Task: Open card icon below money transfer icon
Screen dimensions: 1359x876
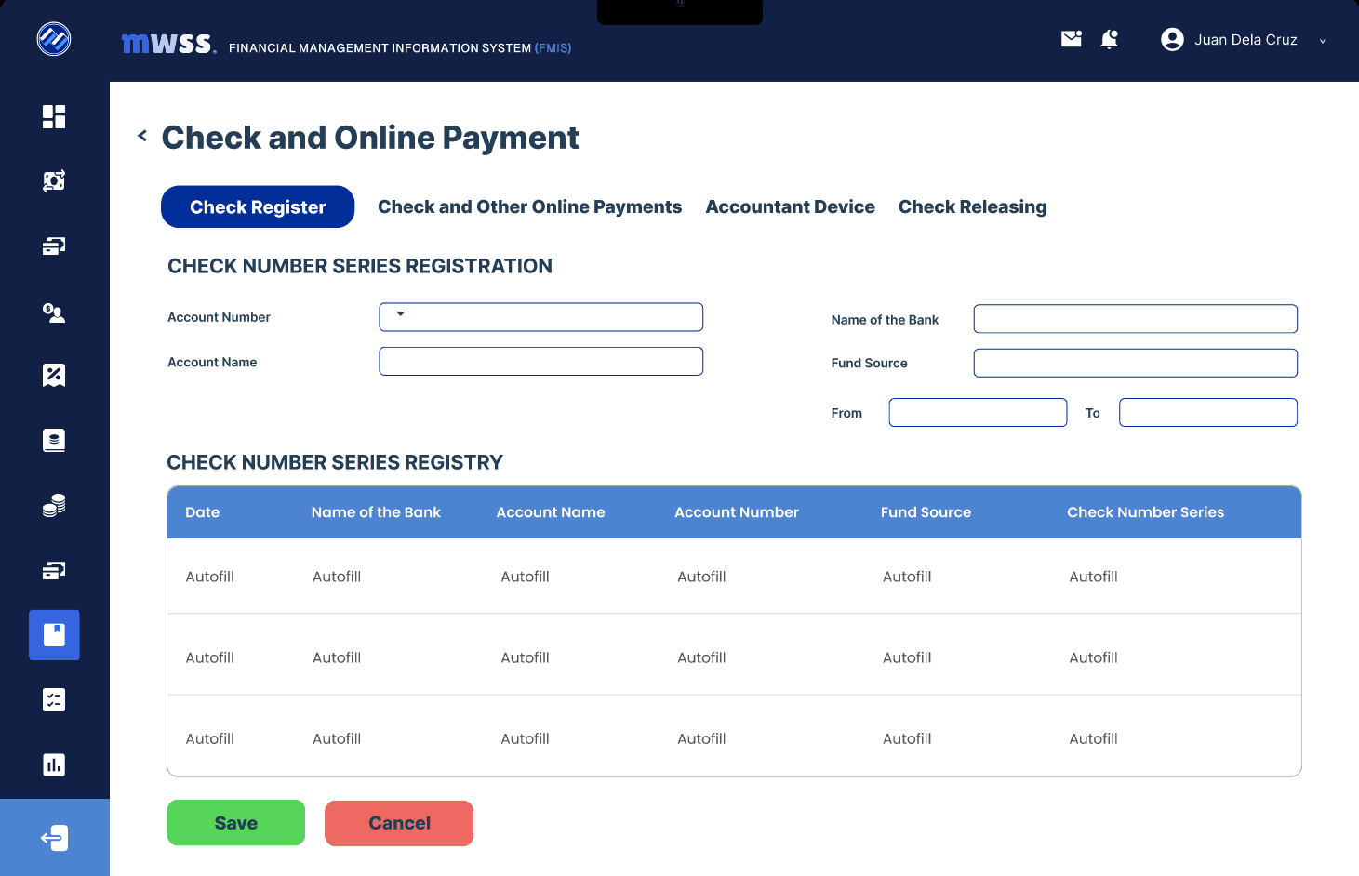Action: [x=54, y=246]
